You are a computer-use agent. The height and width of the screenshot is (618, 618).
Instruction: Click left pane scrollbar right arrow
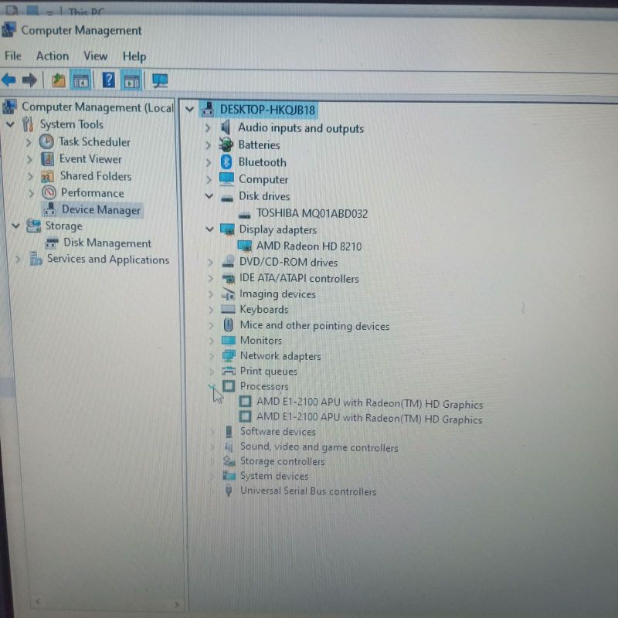click(x=177, y=604)
